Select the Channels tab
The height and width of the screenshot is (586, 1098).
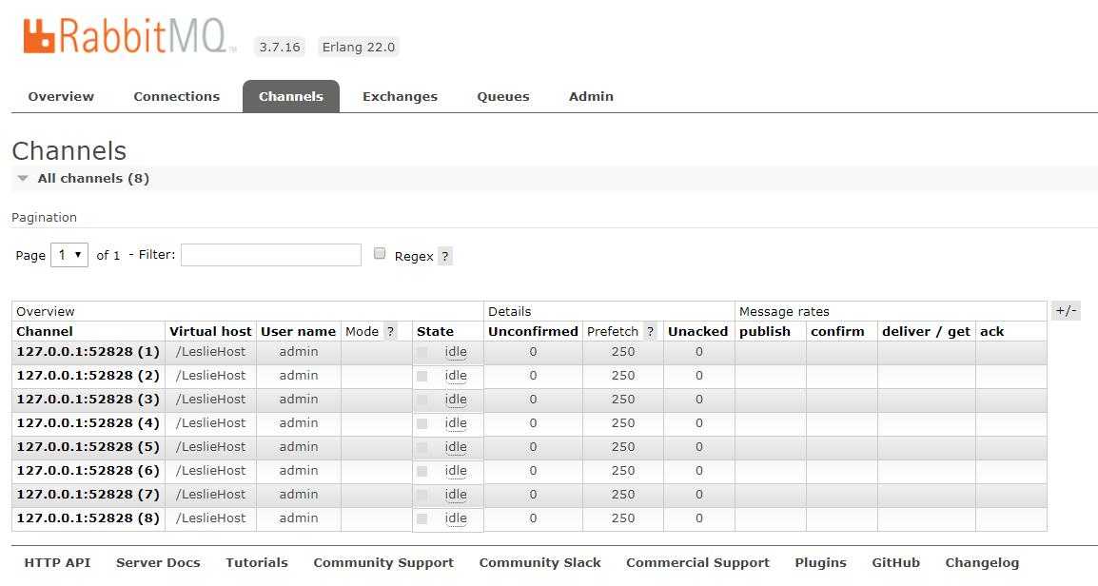coord(291,97)
